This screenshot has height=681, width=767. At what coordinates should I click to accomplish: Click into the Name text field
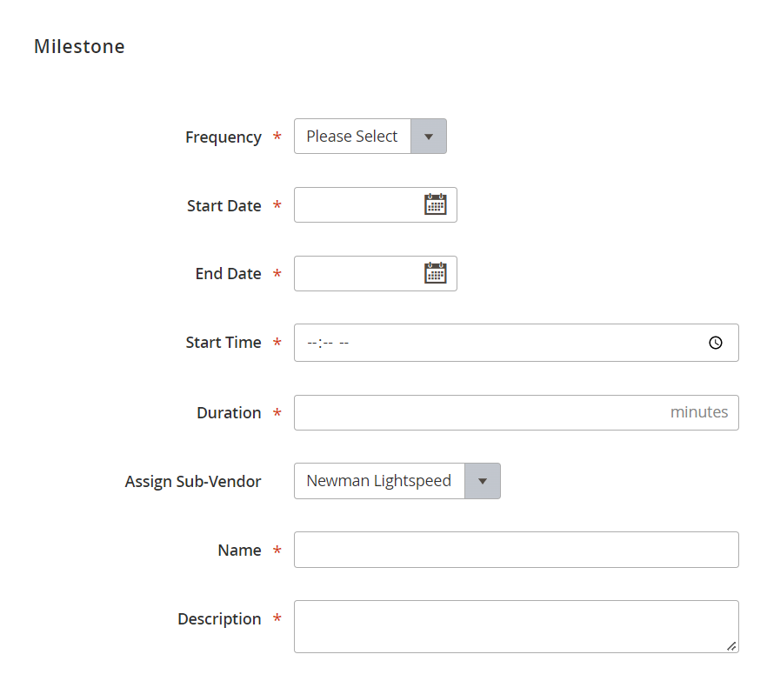coord(516,550)
